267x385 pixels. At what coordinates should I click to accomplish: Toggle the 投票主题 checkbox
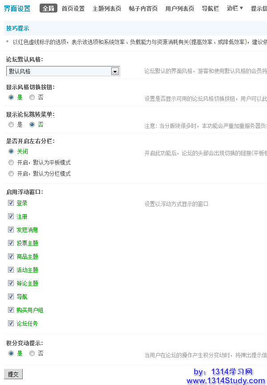(11, 243)
